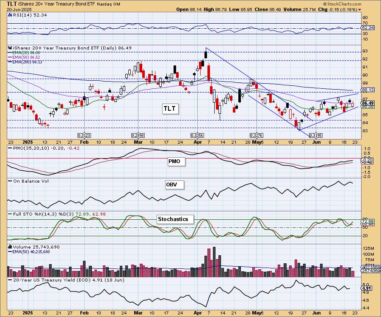Click the Low 85.95 value
The height and width of the screenshot is (317, 381).
pyautogui.click(x=240, y=9)
